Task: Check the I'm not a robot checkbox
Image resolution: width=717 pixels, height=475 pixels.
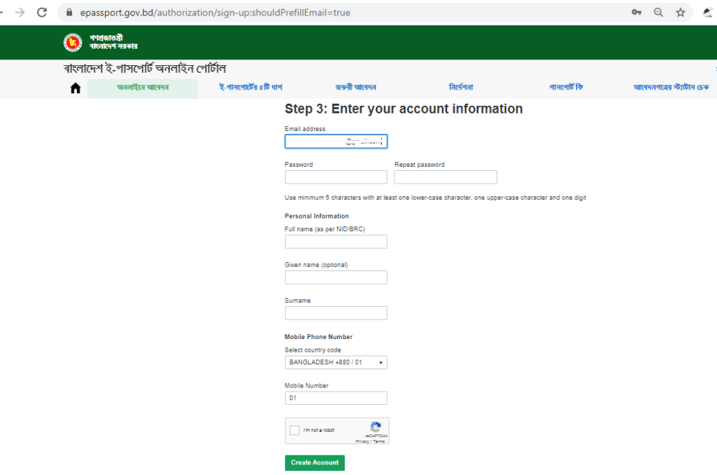Action: [x=294, y=430]
